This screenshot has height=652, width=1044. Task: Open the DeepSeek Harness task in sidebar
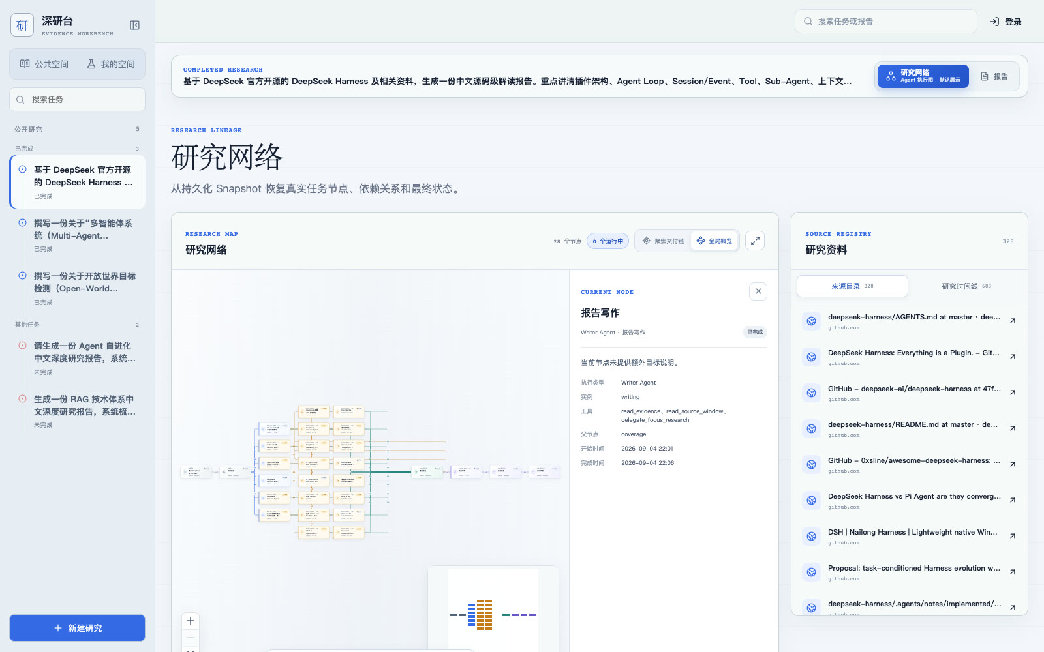click(78, 182)
